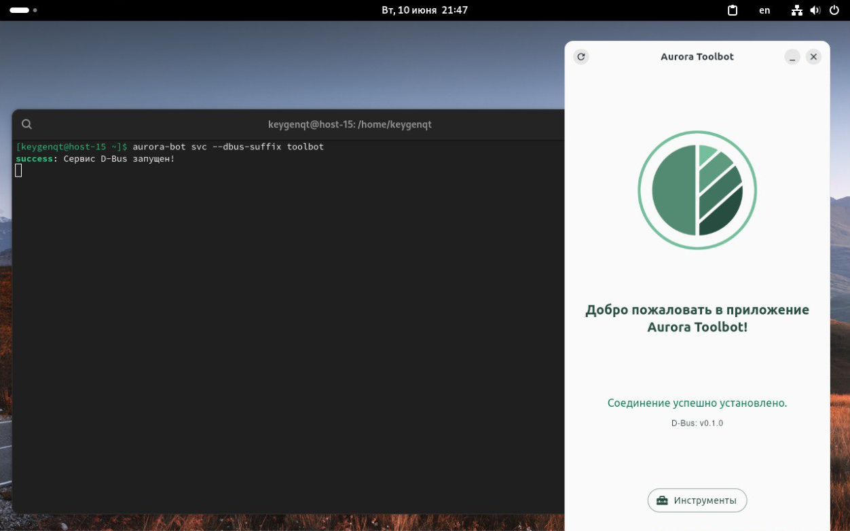Screen dimensions: 850x531
Task: Click the "Aurora Toolbot" window title
Action: point(697,57)
